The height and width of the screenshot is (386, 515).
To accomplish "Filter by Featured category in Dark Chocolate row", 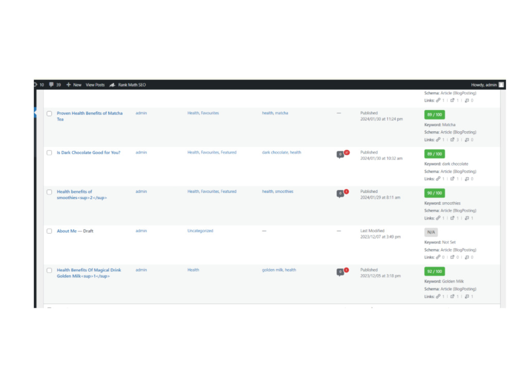I will 229,152.
